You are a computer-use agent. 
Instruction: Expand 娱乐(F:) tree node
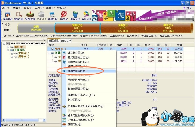[12, 57]
